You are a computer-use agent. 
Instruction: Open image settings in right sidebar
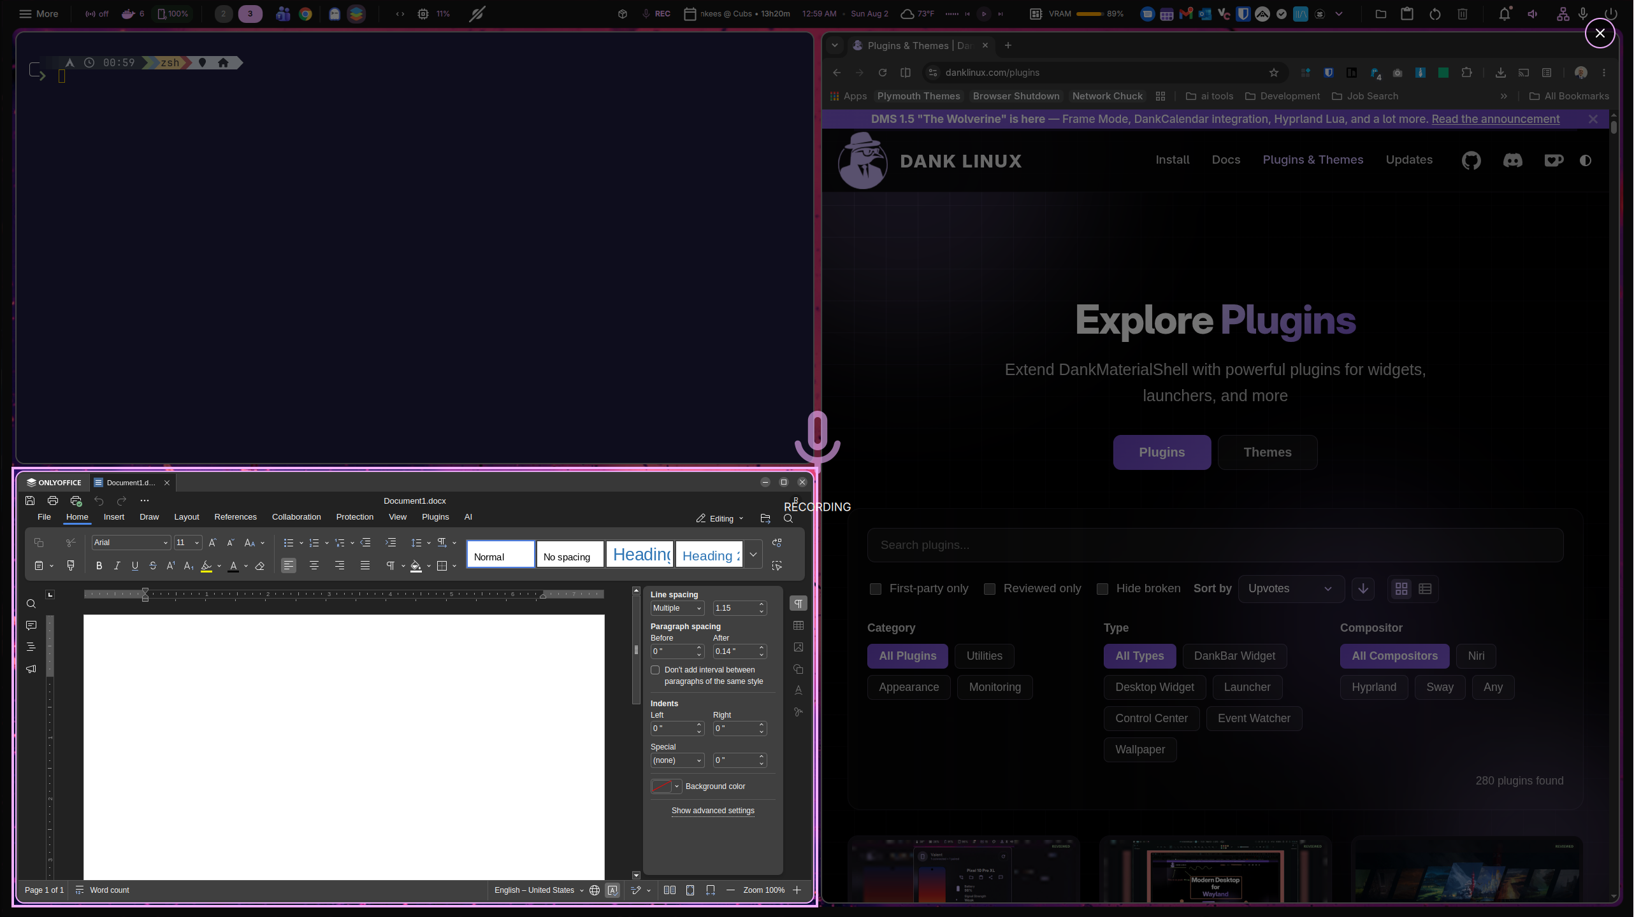[x=799, y=647]
